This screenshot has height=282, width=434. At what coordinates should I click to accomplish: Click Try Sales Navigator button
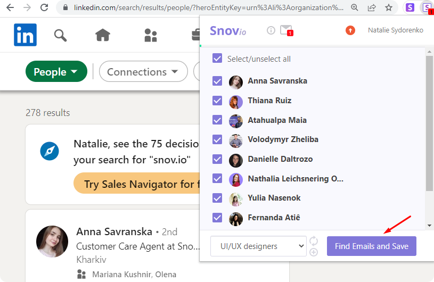point(136,183)
